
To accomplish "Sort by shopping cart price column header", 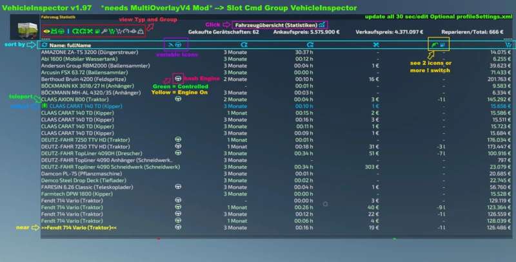I will pos(509,45).
